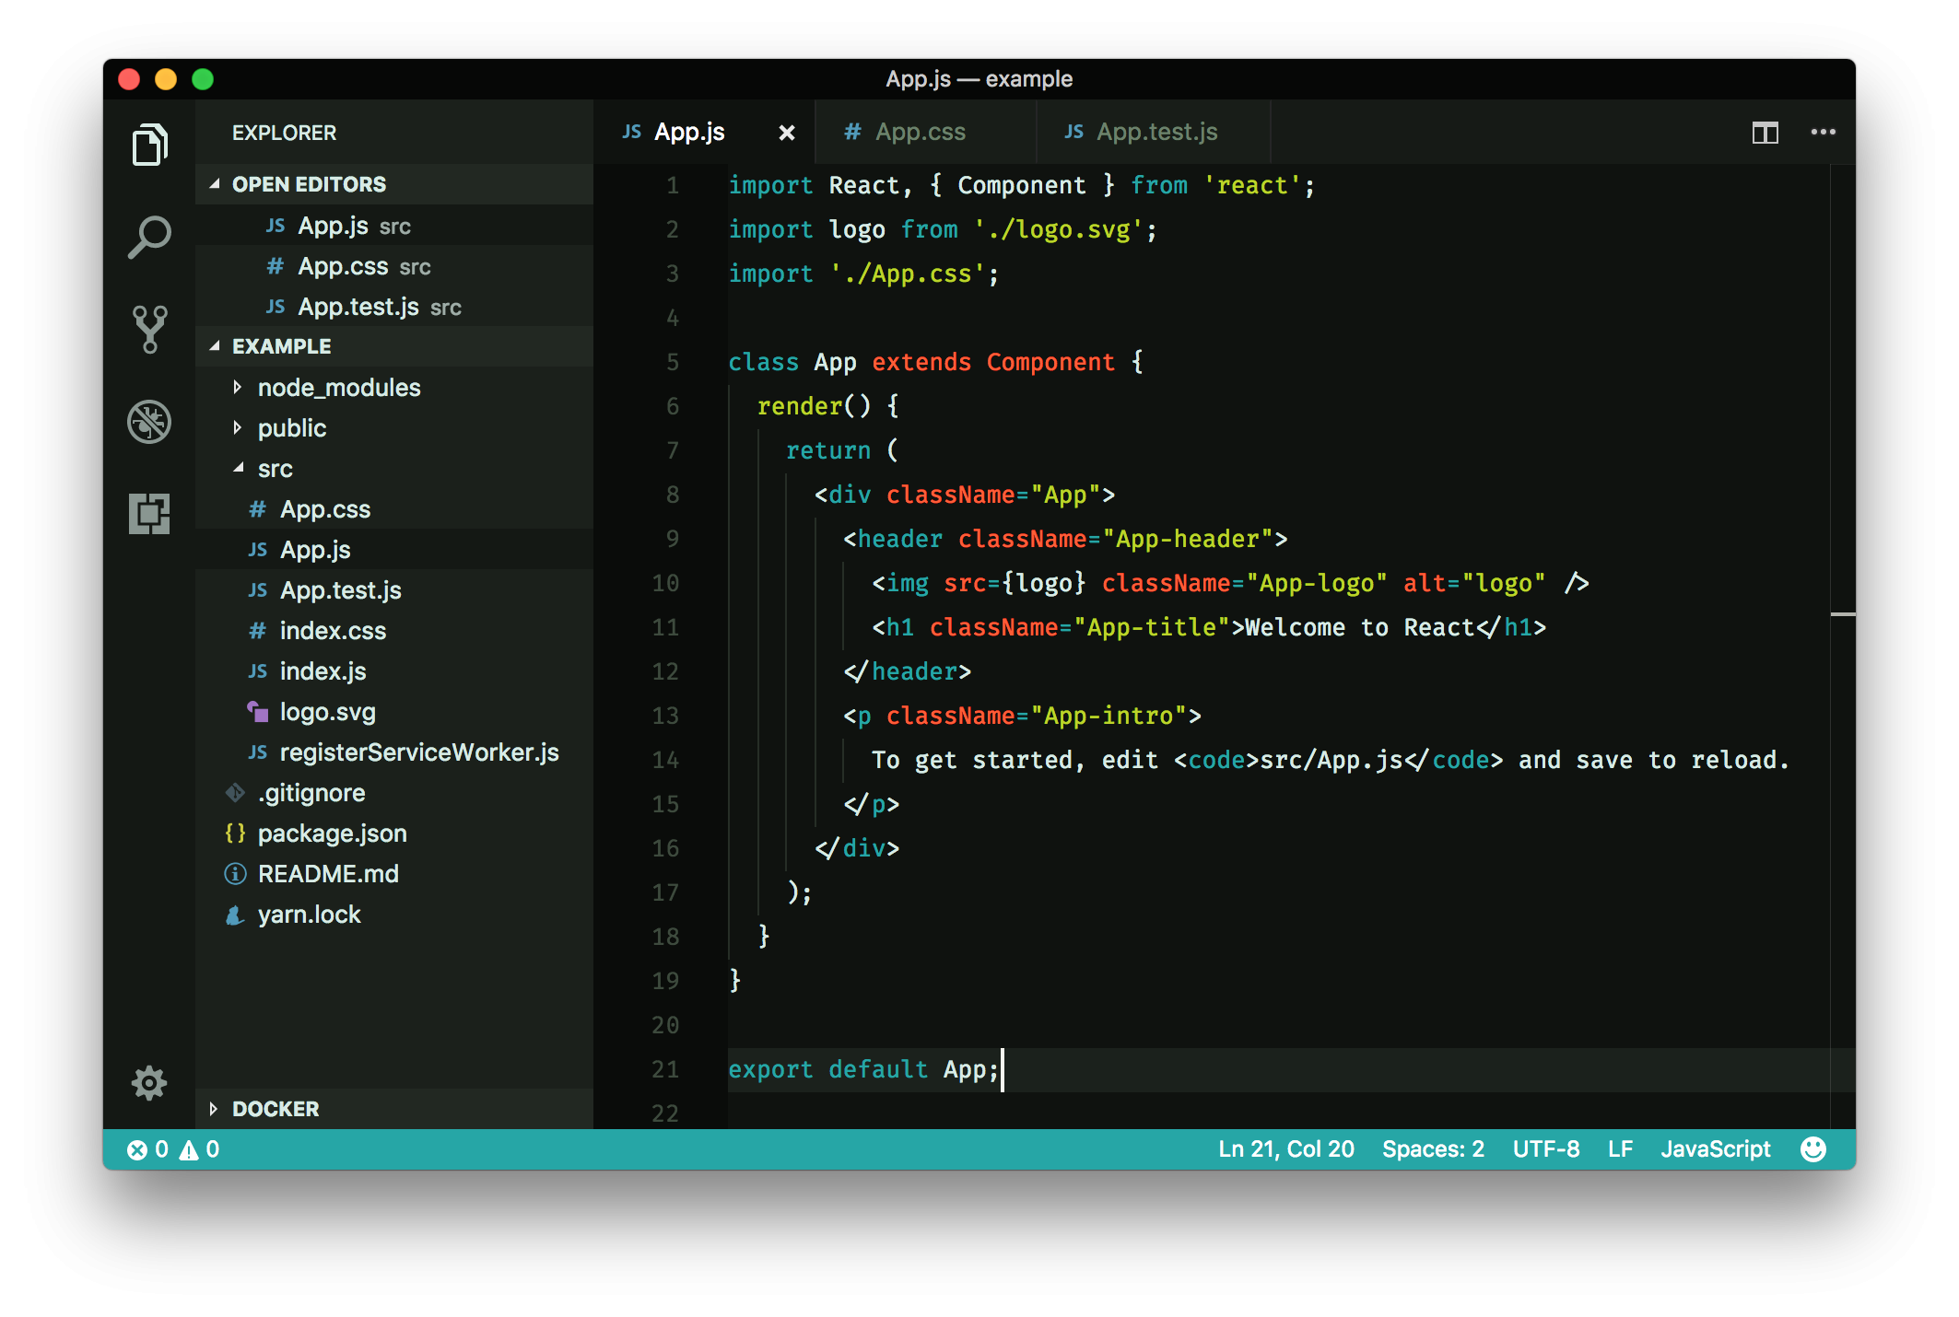Click JS icon next to registerServiceWorker.js
The image size is (1959, 1317).
click(258, 752)
